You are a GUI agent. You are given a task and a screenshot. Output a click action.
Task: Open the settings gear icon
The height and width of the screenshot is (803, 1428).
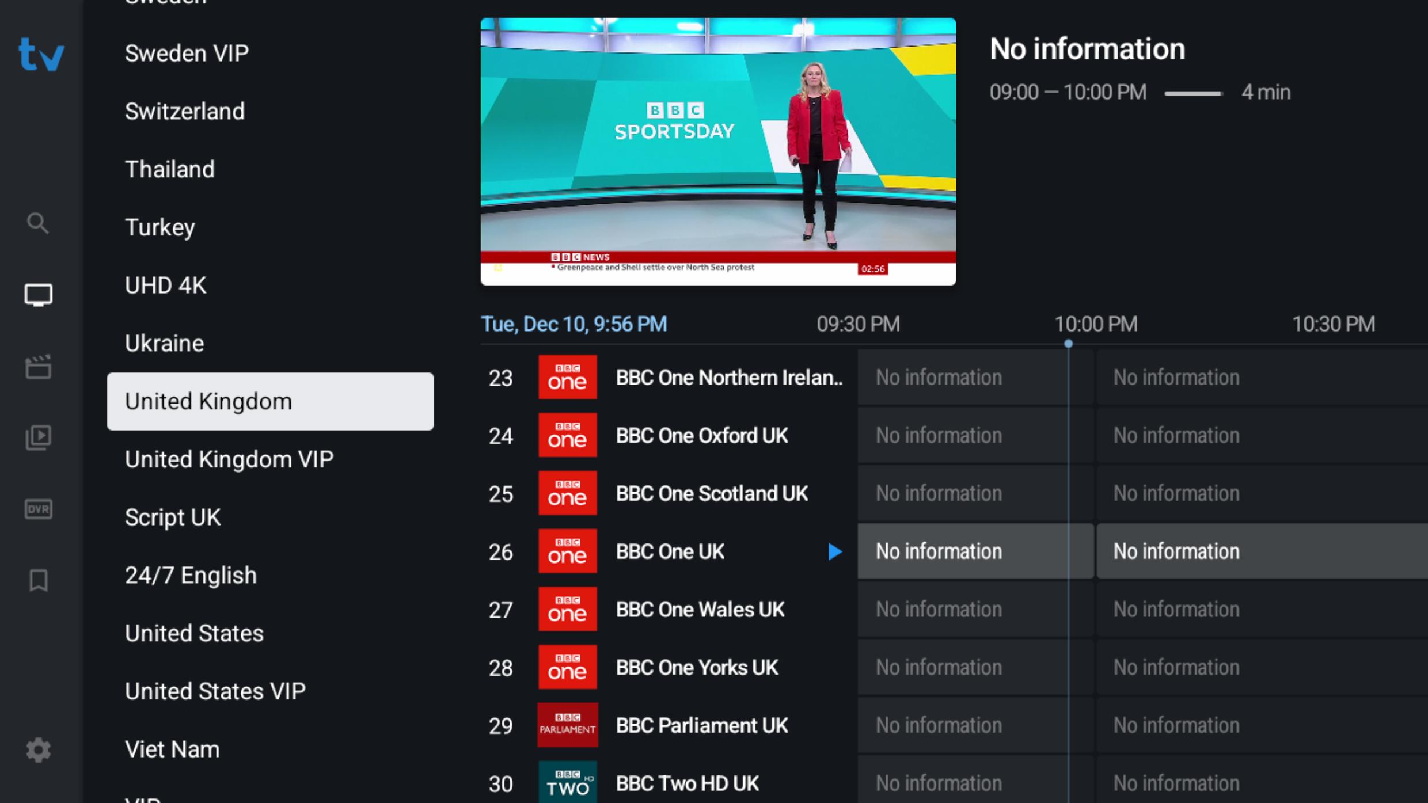point(38,750)
